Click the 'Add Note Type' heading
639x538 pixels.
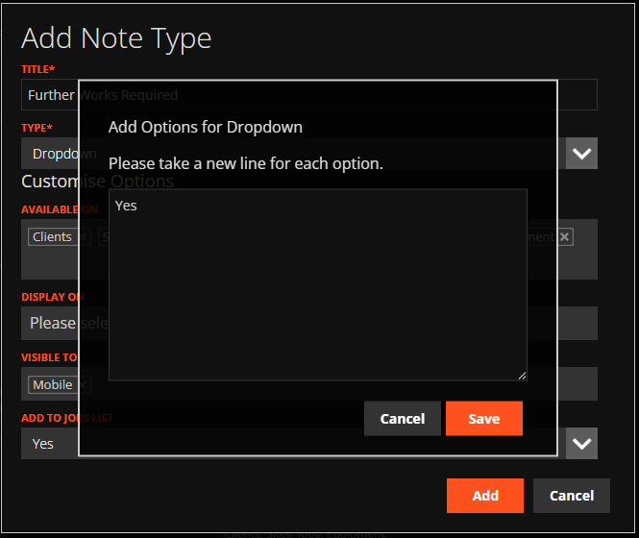pos(116,38)
